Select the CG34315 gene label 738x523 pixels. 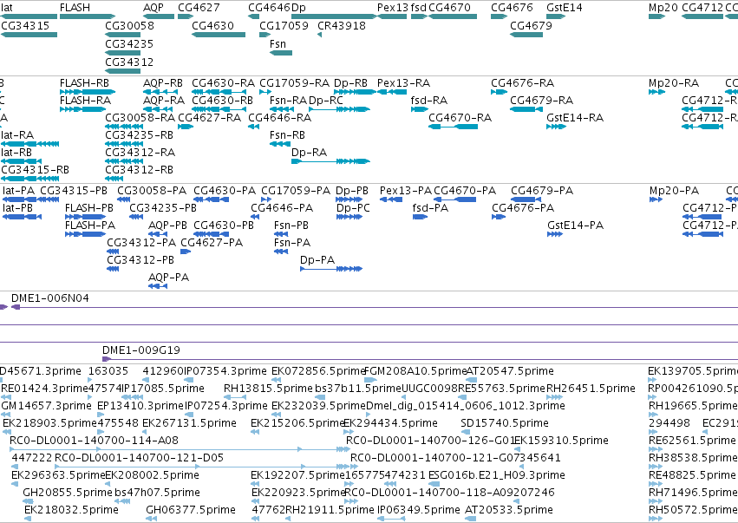pos(25,25)
